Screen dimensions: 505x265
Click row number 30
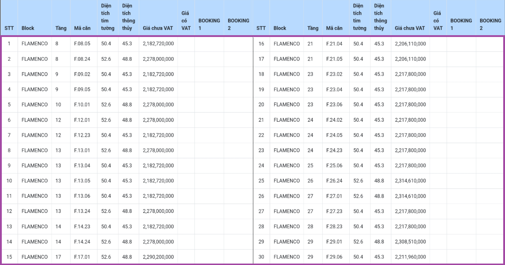tap(261, 257)
